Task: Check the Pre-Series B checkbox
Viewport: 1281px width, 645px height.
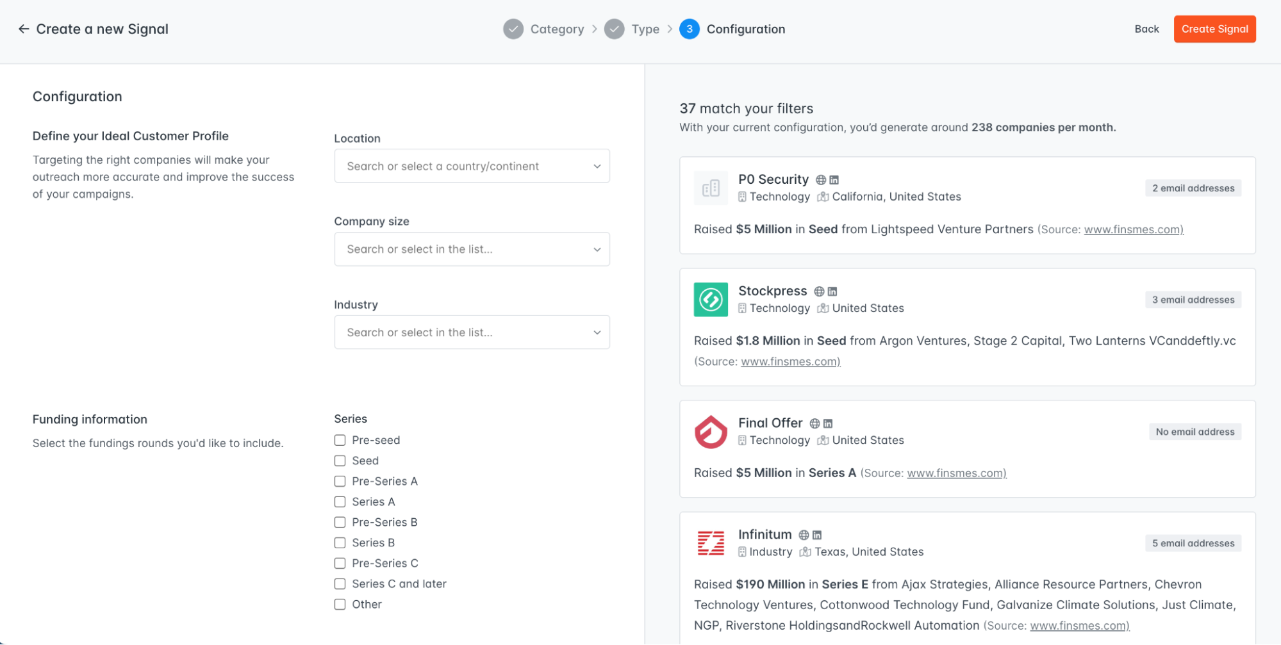Action: pyautogui.click(x=340, y=522)
